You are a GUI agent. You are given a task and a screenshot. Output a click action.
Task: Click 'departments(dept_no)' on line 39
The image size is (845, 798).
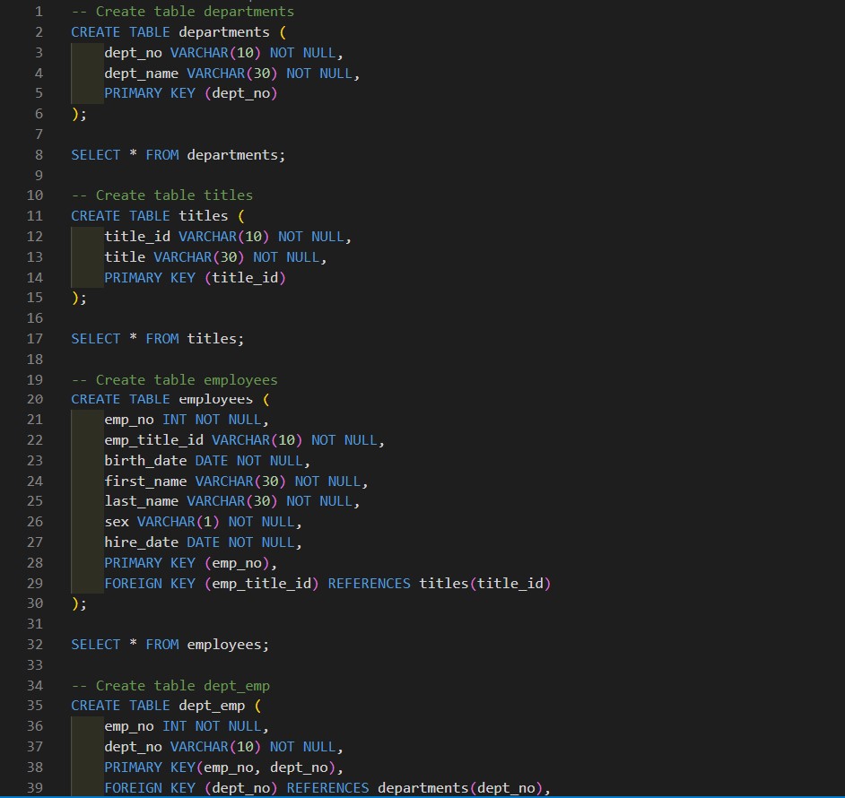pos(459,788)
